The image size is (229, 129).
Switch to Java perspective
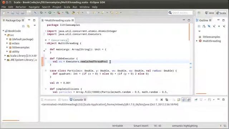pos(209,13)
